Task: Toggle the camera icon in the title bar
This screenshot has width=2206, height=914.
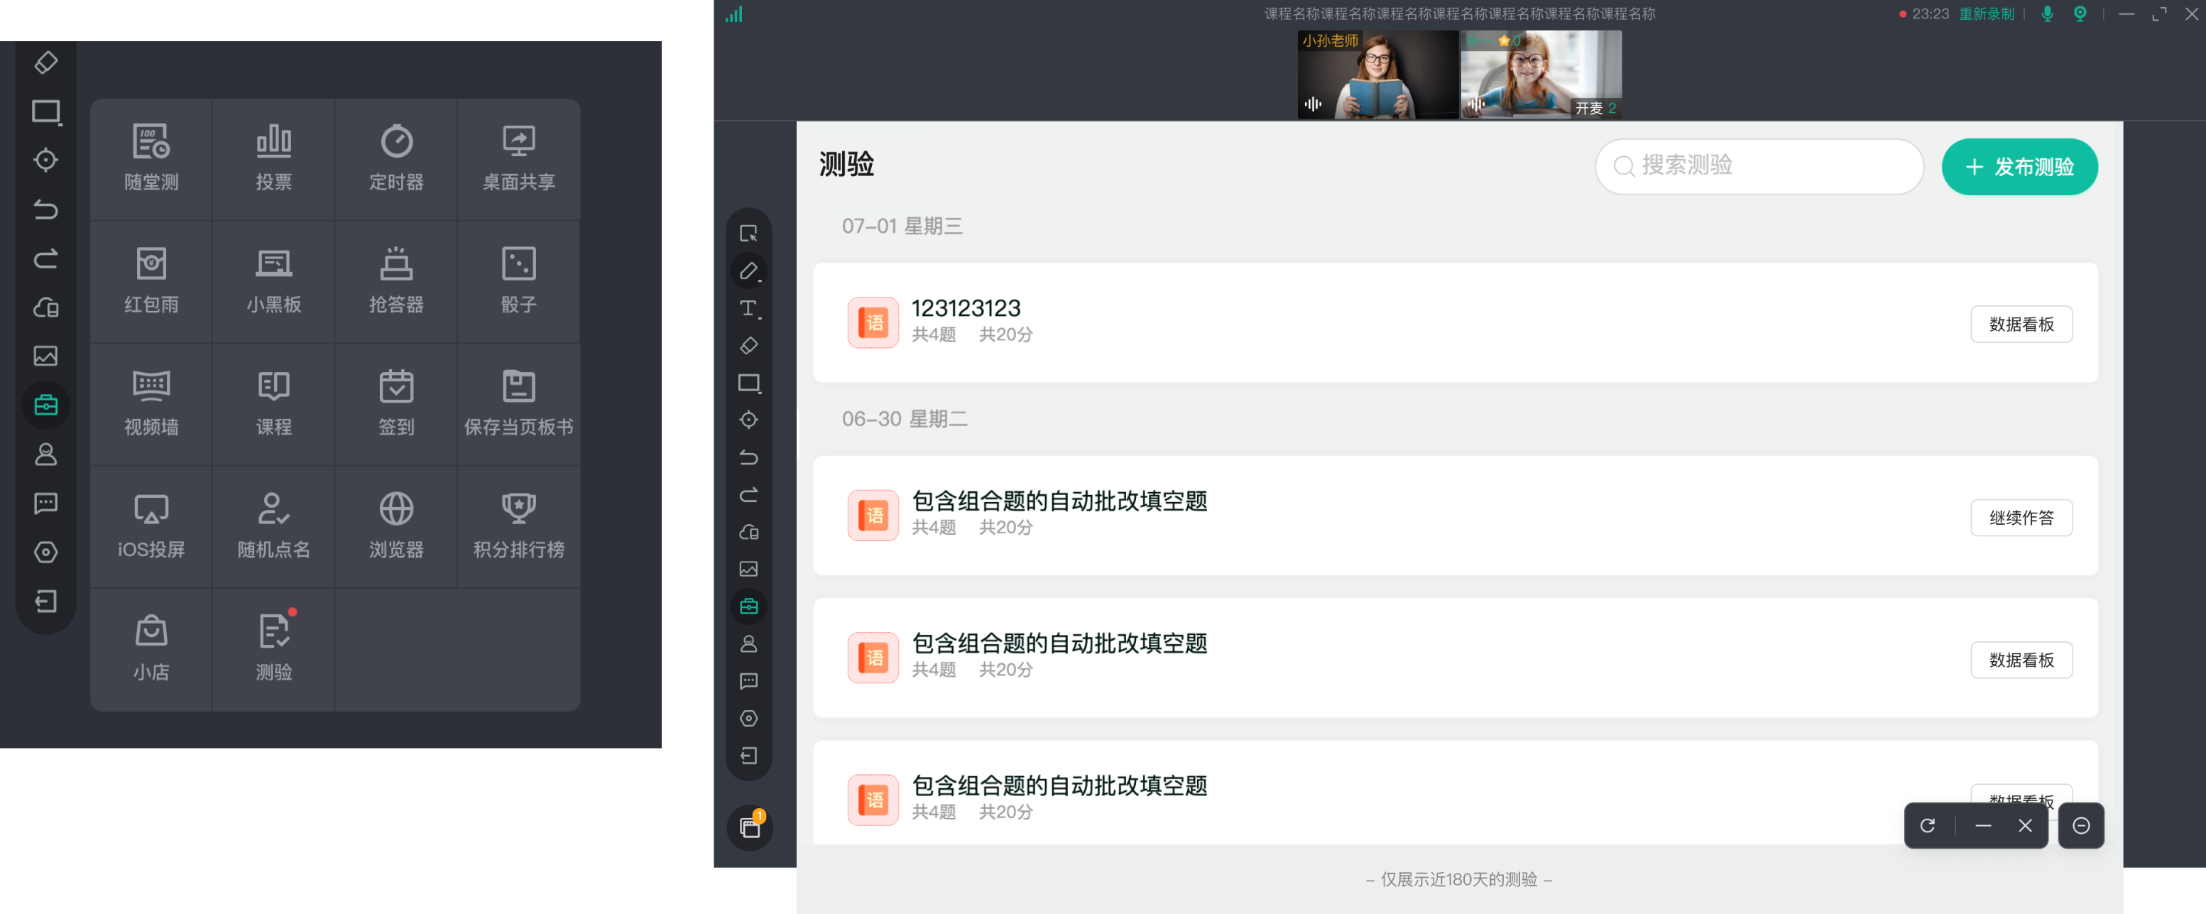Action: click(2080, 13)
